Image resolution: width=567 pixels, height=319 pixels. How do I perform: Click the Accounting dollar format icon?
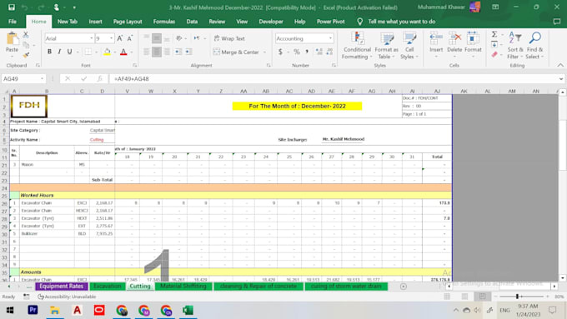pyautogui.click(x=280, y=52)
